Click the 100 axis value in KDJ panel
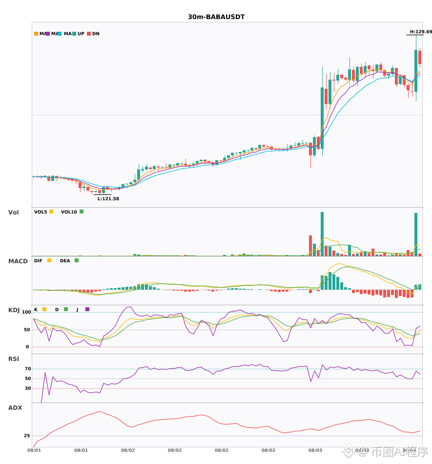Viewport: 432px width, 464px height. tap(27, 312)
